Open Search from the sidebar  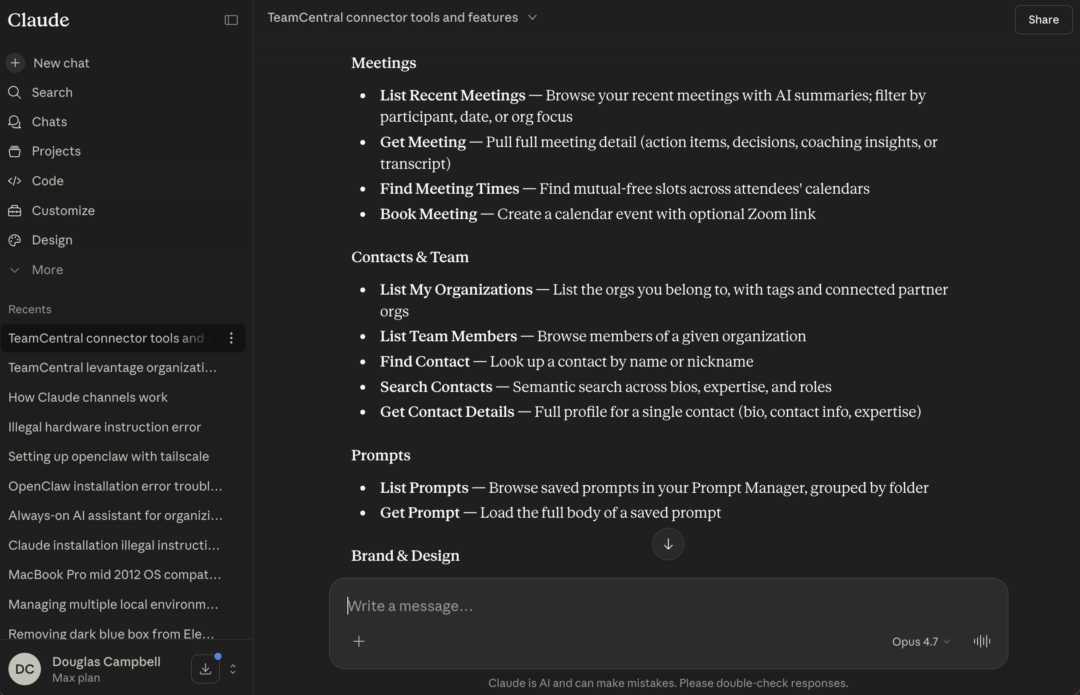tap(52, 92)
